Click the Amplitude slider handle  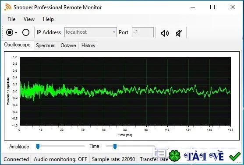38,146
